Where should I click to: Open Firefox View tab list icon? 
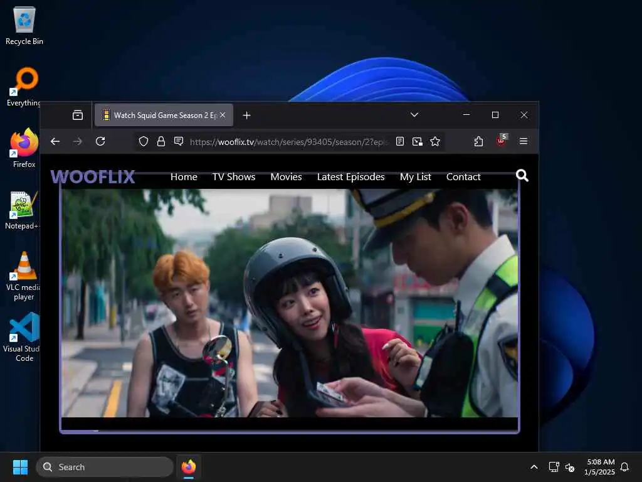tap(77, 115)
